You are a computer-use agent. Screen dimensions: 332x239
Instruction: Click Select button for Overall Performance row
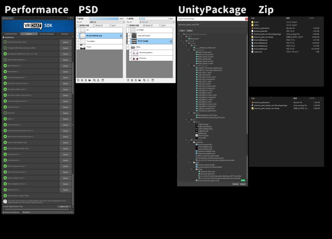pos(65,42)
